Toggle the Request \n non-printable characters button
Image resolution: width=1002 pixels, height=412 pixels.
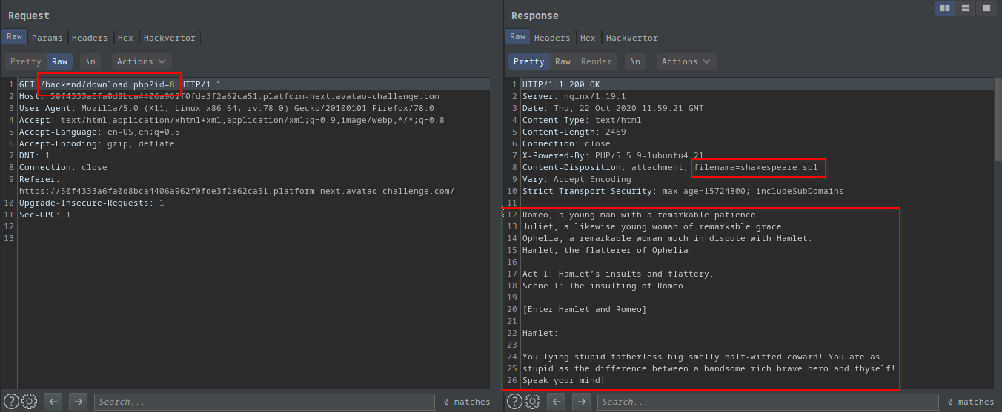tap(90, 61)
